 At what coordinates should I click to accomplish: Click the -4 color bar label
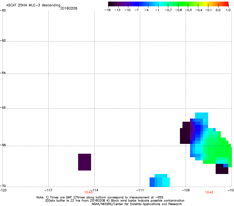(x=146, y=10)
